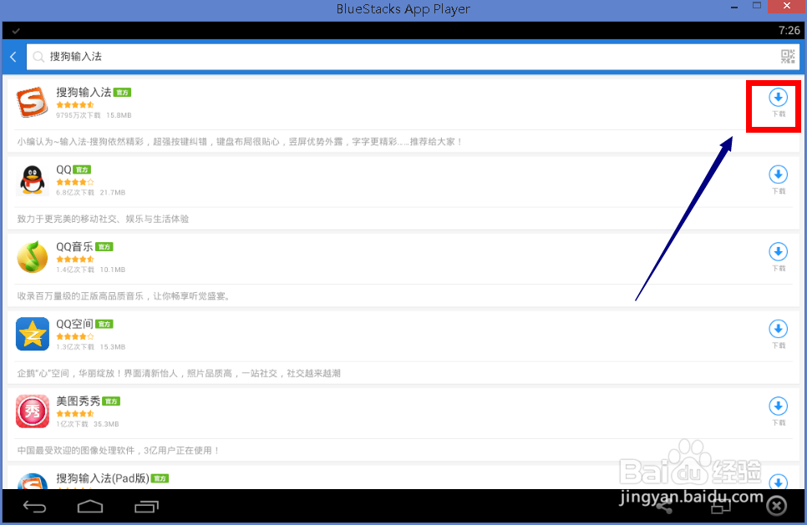This screenshot has height=525, width=807.
Task: Click the 7:26 clock in status bar
Action: [x=789, y=30]
